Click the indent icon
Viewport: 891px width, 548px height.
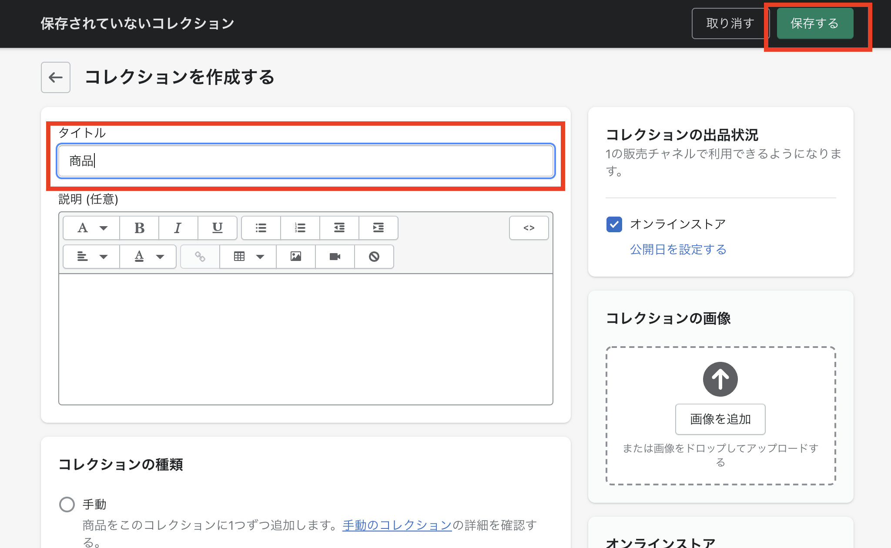click(x=378, y=228)
